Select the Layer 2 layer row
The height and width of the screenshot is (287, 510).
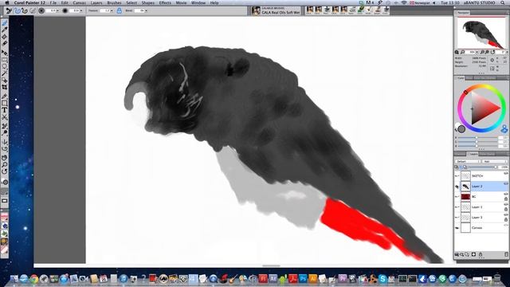481,187
